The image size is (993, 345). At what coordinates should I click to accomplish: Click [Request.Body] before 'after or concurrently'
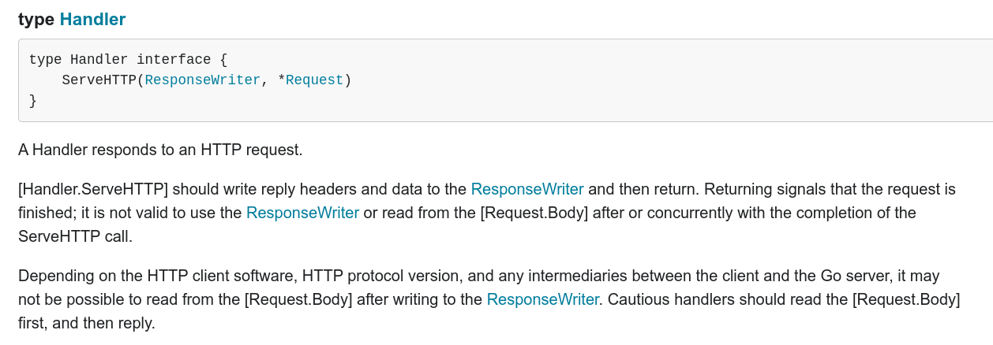(534, 213)
